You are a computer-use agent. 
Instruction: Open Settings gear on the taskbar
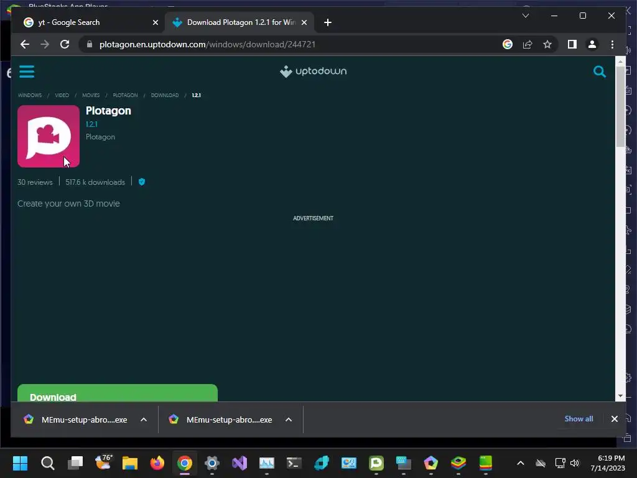212,463
